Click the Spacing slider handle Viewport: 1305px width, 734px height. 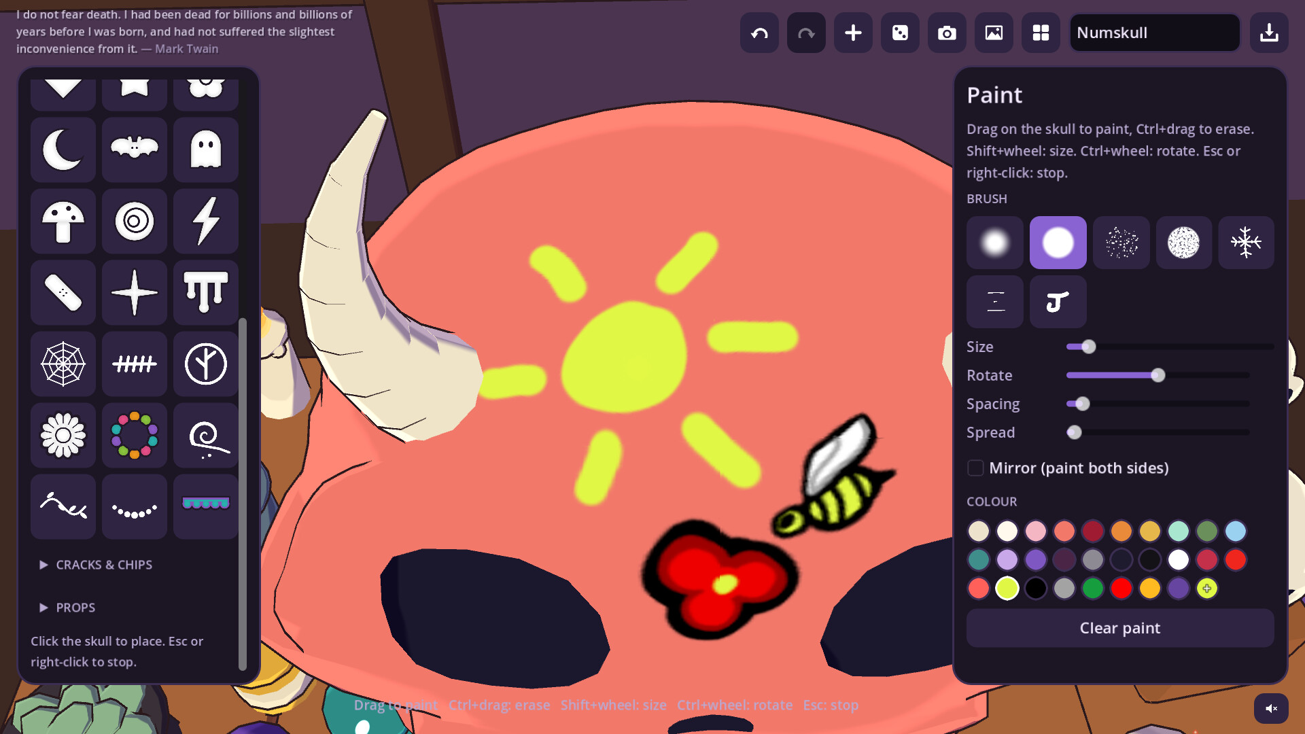[x=1083, y=404]
